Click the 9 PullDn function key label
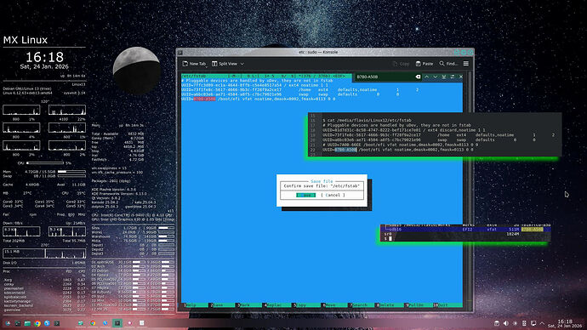Image resolution: width=587 pixels, height=330 pixels. [x=413, y=305]
